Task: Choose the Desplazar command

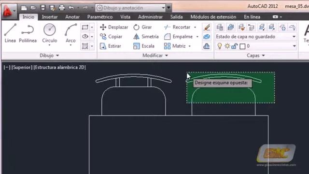Action: click(114, 27)
